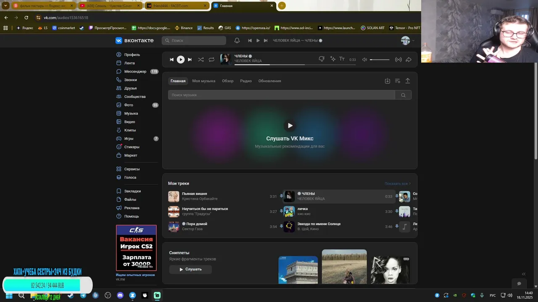
Task: Skip to previous track in the player bar
Action: (171, 60)
